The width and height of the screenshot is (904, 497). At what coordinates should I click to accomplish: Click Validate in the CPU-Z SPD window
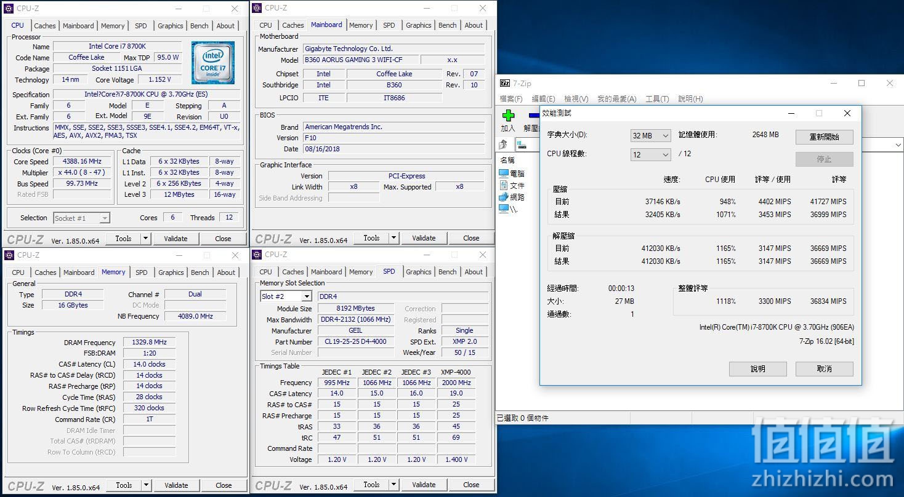pos(424,485)
